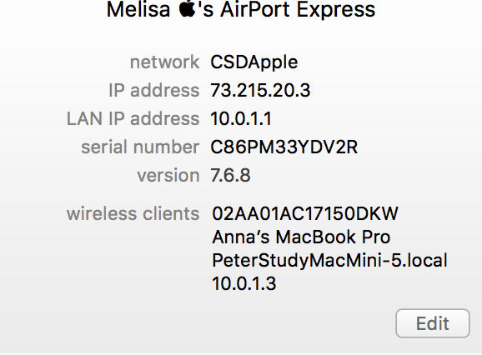Click the serial number label
The width and height of the screenshot is (482, 355).
pyautogui.click(x=140, y=147)
